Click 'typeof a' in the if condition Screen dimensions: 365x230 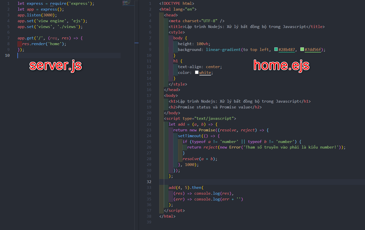(201, 142)
